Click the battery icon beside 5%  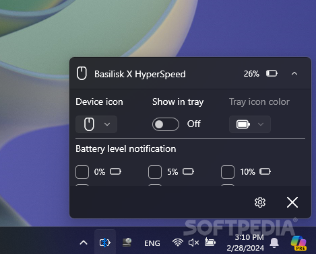coord(188,171)
